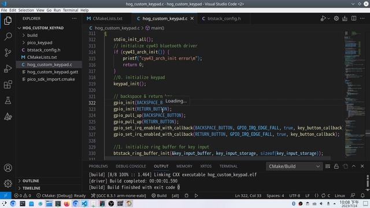
Task: Close the hog_custom_keypad.c tab
Action: click(x=192, y=18)
